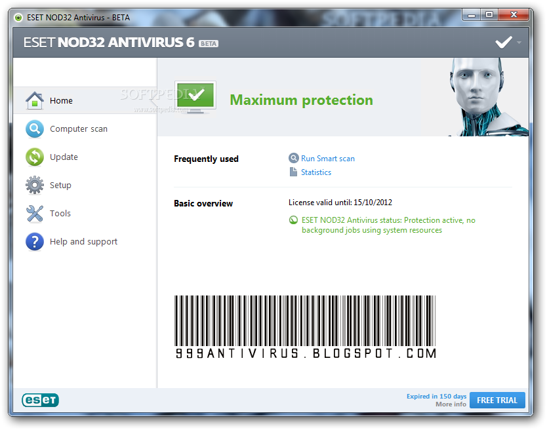Open Help and support
547x430 pixels.
85,242
